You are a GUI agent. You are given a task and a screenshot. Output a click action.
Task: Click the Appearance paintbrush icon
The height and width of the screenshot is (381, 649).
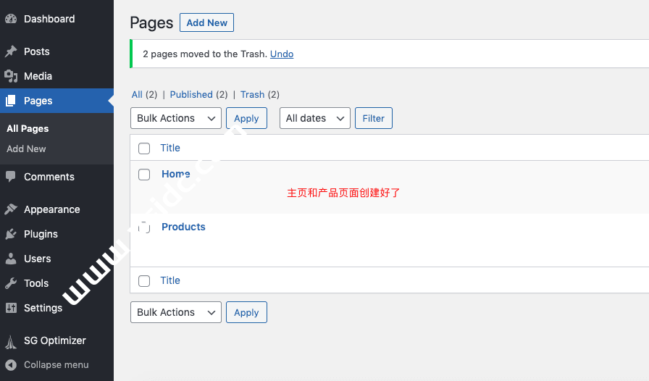(11, 209)
